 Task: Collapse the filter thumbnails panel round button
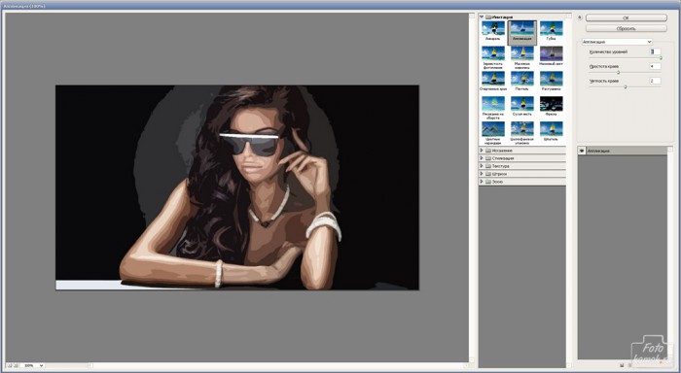(x=580, y=17)
